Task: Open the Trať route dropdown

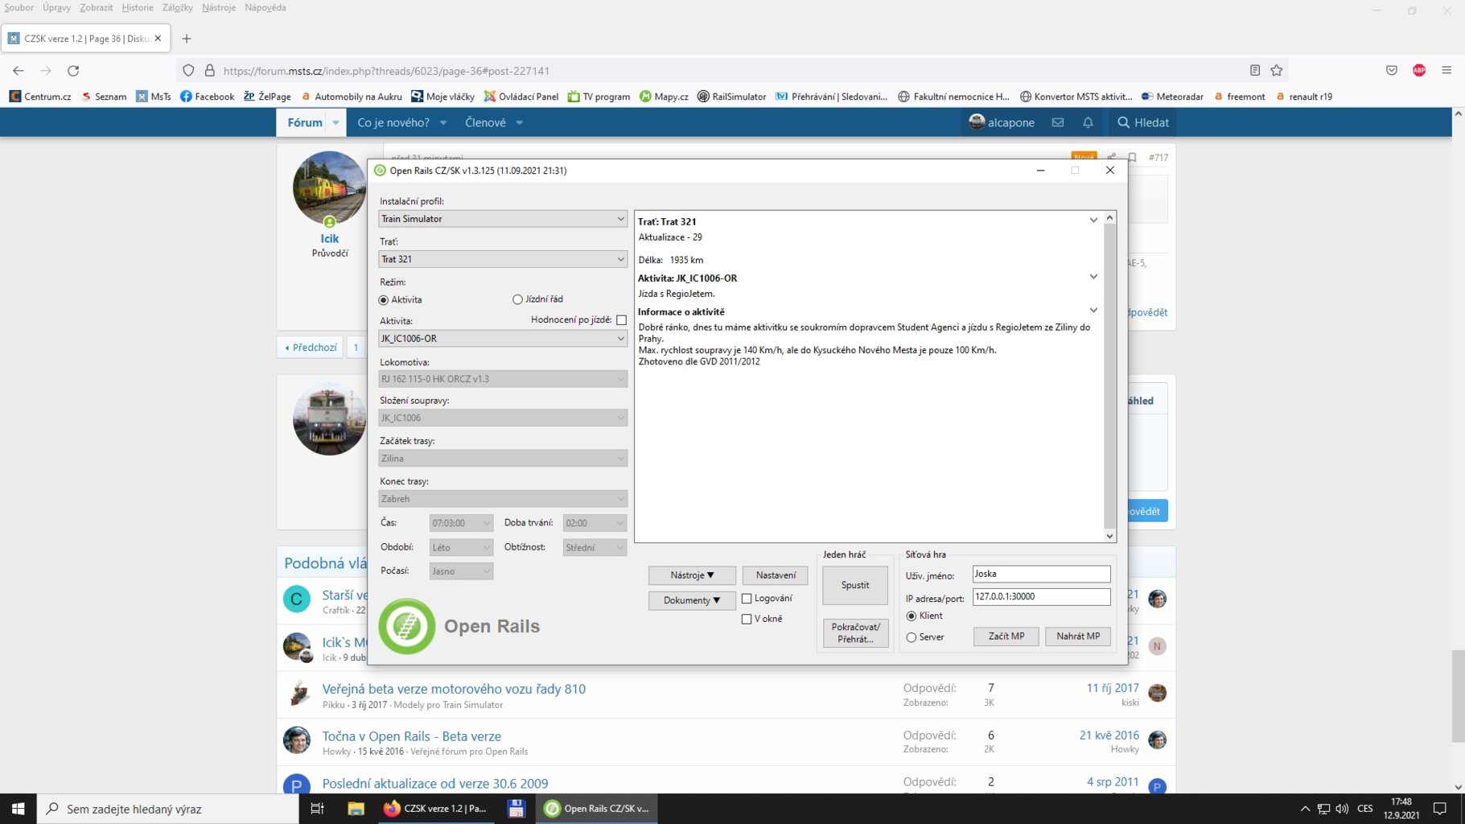Action: (x=503, y=259)
